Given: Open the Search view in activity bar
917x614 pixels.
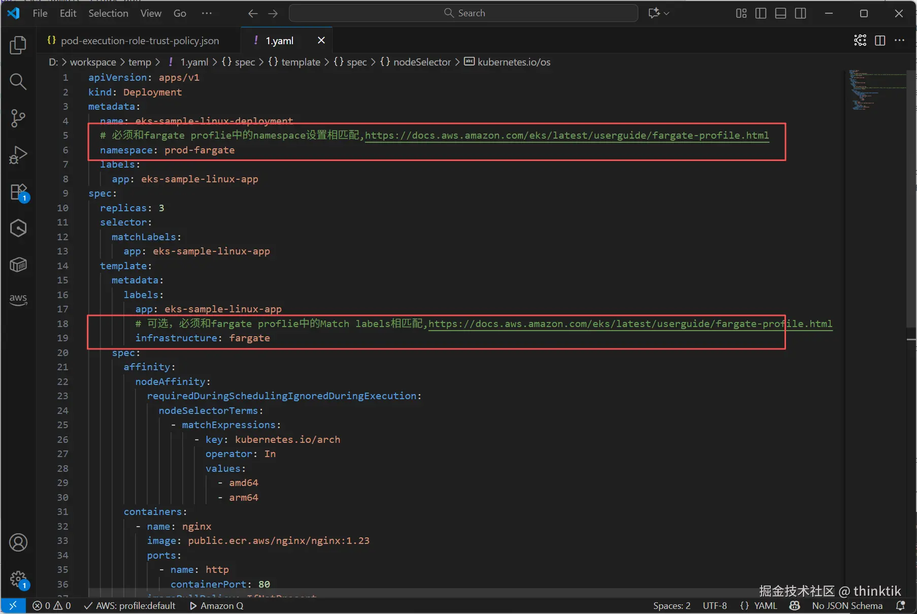Looking at the screenshot, I should (x=18, y=81).
